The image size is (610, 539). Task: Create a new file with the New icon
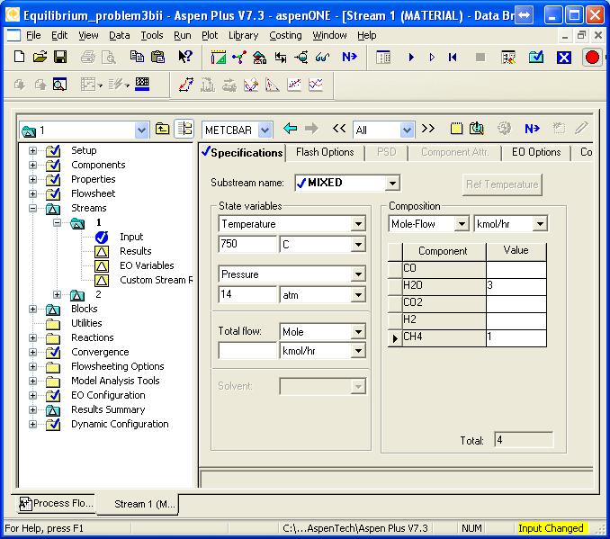tap(20, 57)
